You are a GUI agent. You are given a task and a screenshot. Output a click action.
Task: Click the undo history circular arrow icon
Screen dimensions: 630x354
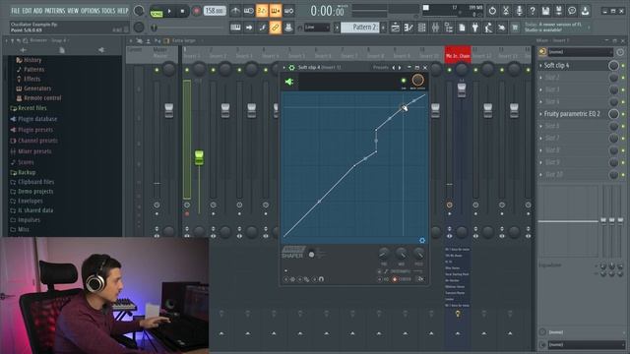[x=492, y=11]
